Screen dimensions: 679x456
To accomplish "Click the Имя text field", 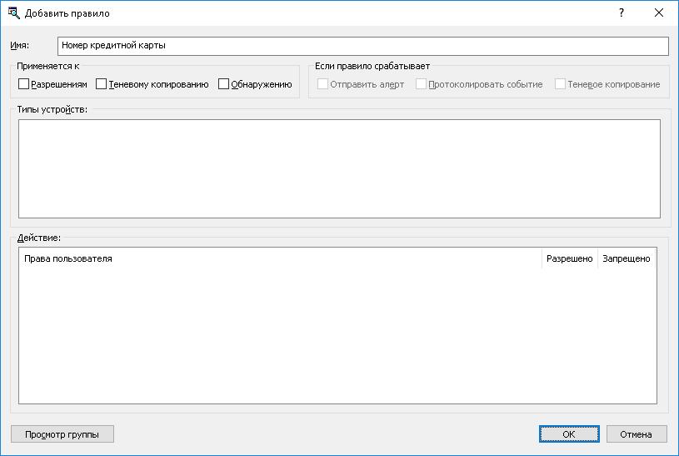I will [x=362, y=46].
